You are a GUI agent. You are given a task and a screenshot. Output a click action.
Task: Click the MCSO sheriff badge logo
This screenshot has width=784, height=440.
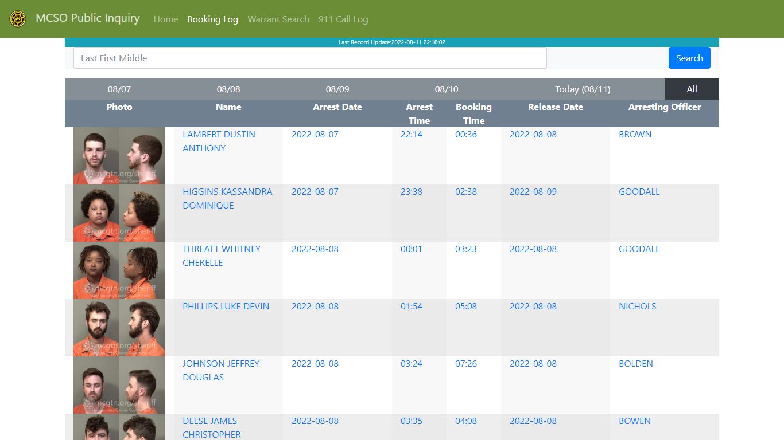(18, 19)
